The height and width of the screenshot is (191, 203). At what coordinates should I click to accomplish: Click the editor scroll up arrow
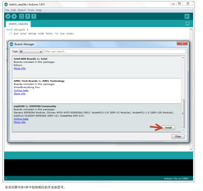click(x=191, y=29)
